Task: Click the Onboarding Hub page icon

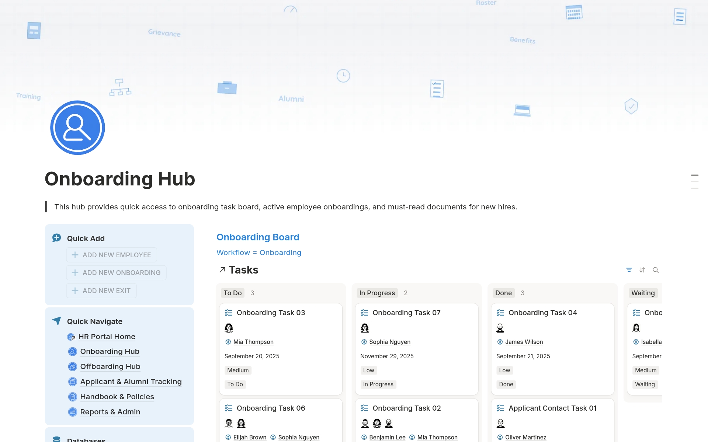Action: (x=77, y=128)
